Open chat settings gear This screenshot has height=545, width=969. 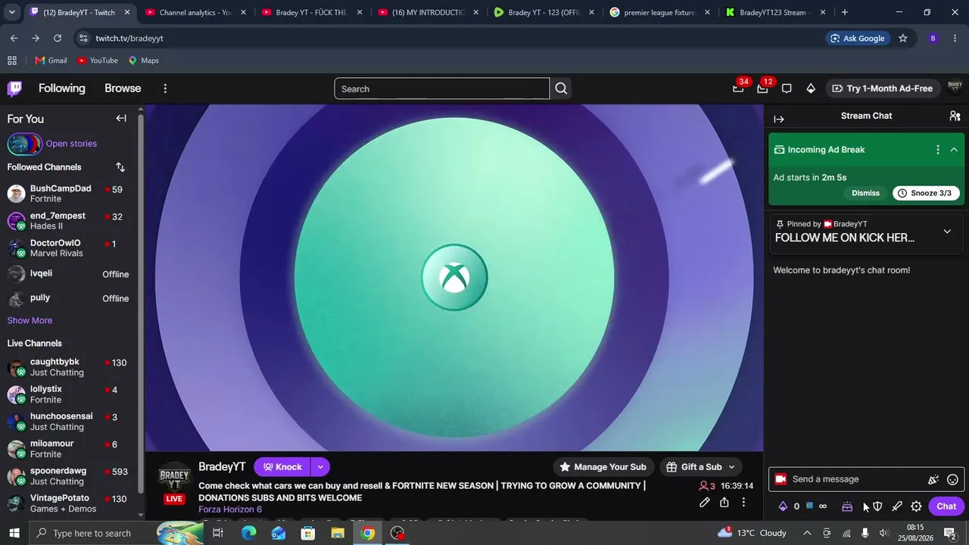point(916,506)
